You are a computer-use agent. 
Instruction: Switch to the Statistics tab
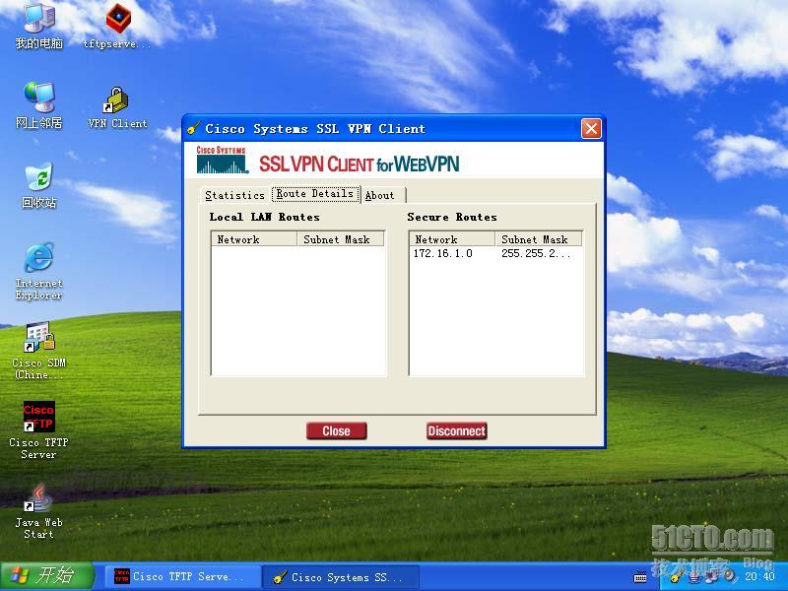pyautogui.click(x=234, y=195)
